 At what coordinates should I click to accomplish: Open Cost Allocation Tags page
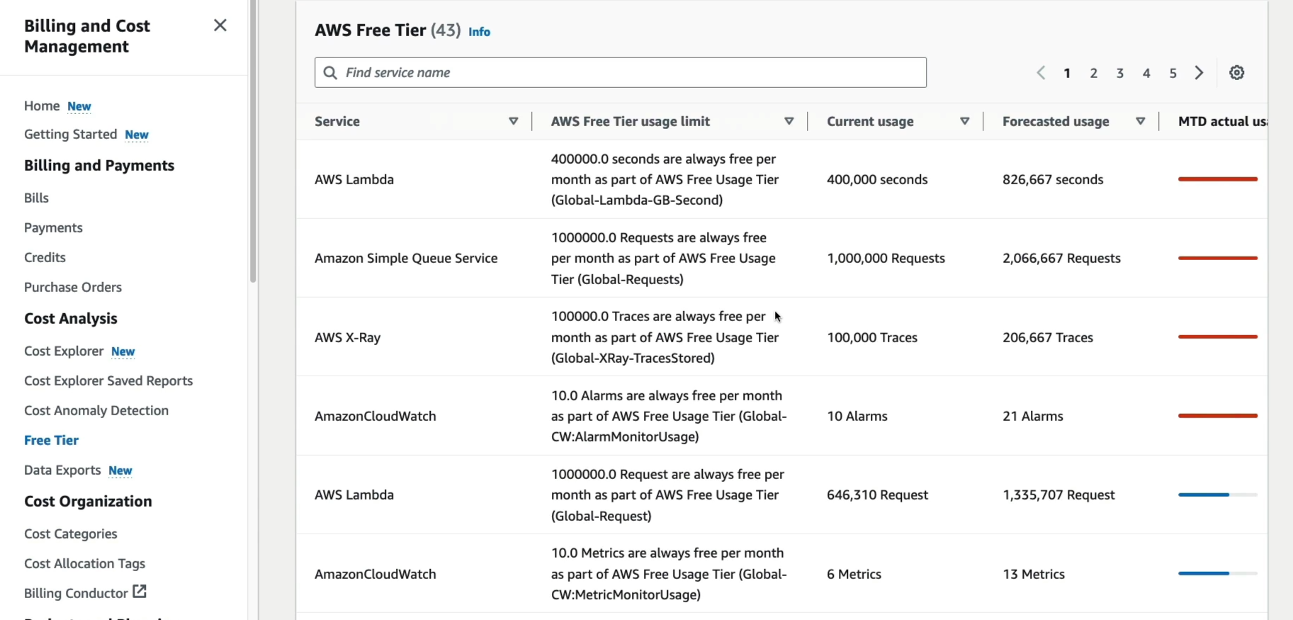coord(84,563)
